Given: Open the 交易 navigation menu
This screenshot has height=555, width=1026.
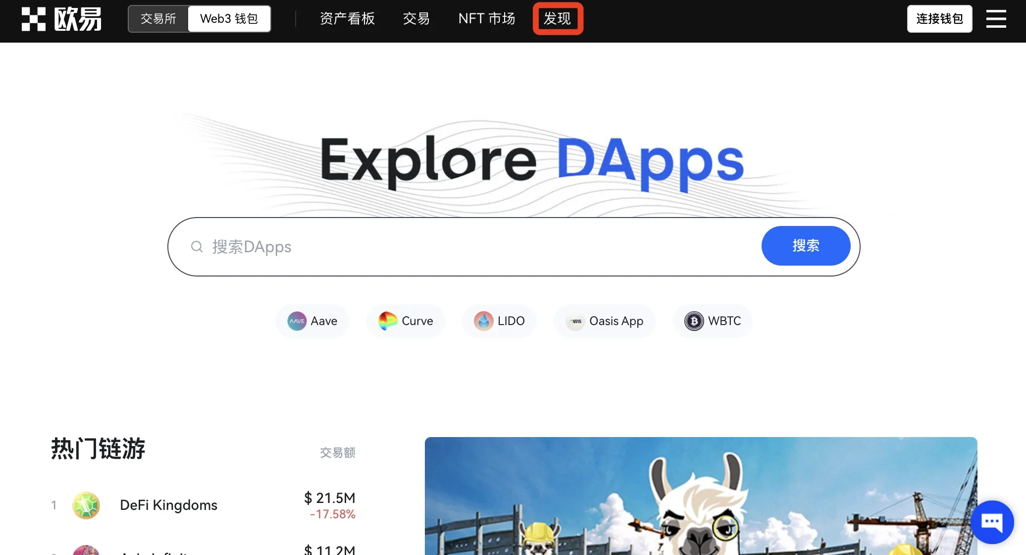Looking at the screenshot, I should tap(416, 19).
